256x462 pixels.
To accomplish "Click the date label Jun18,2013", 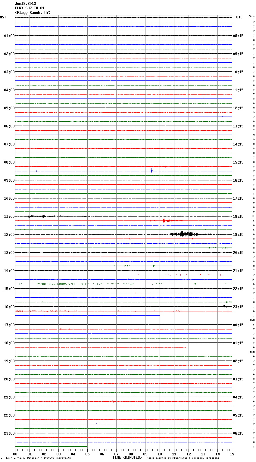I will tap(25, 4).
